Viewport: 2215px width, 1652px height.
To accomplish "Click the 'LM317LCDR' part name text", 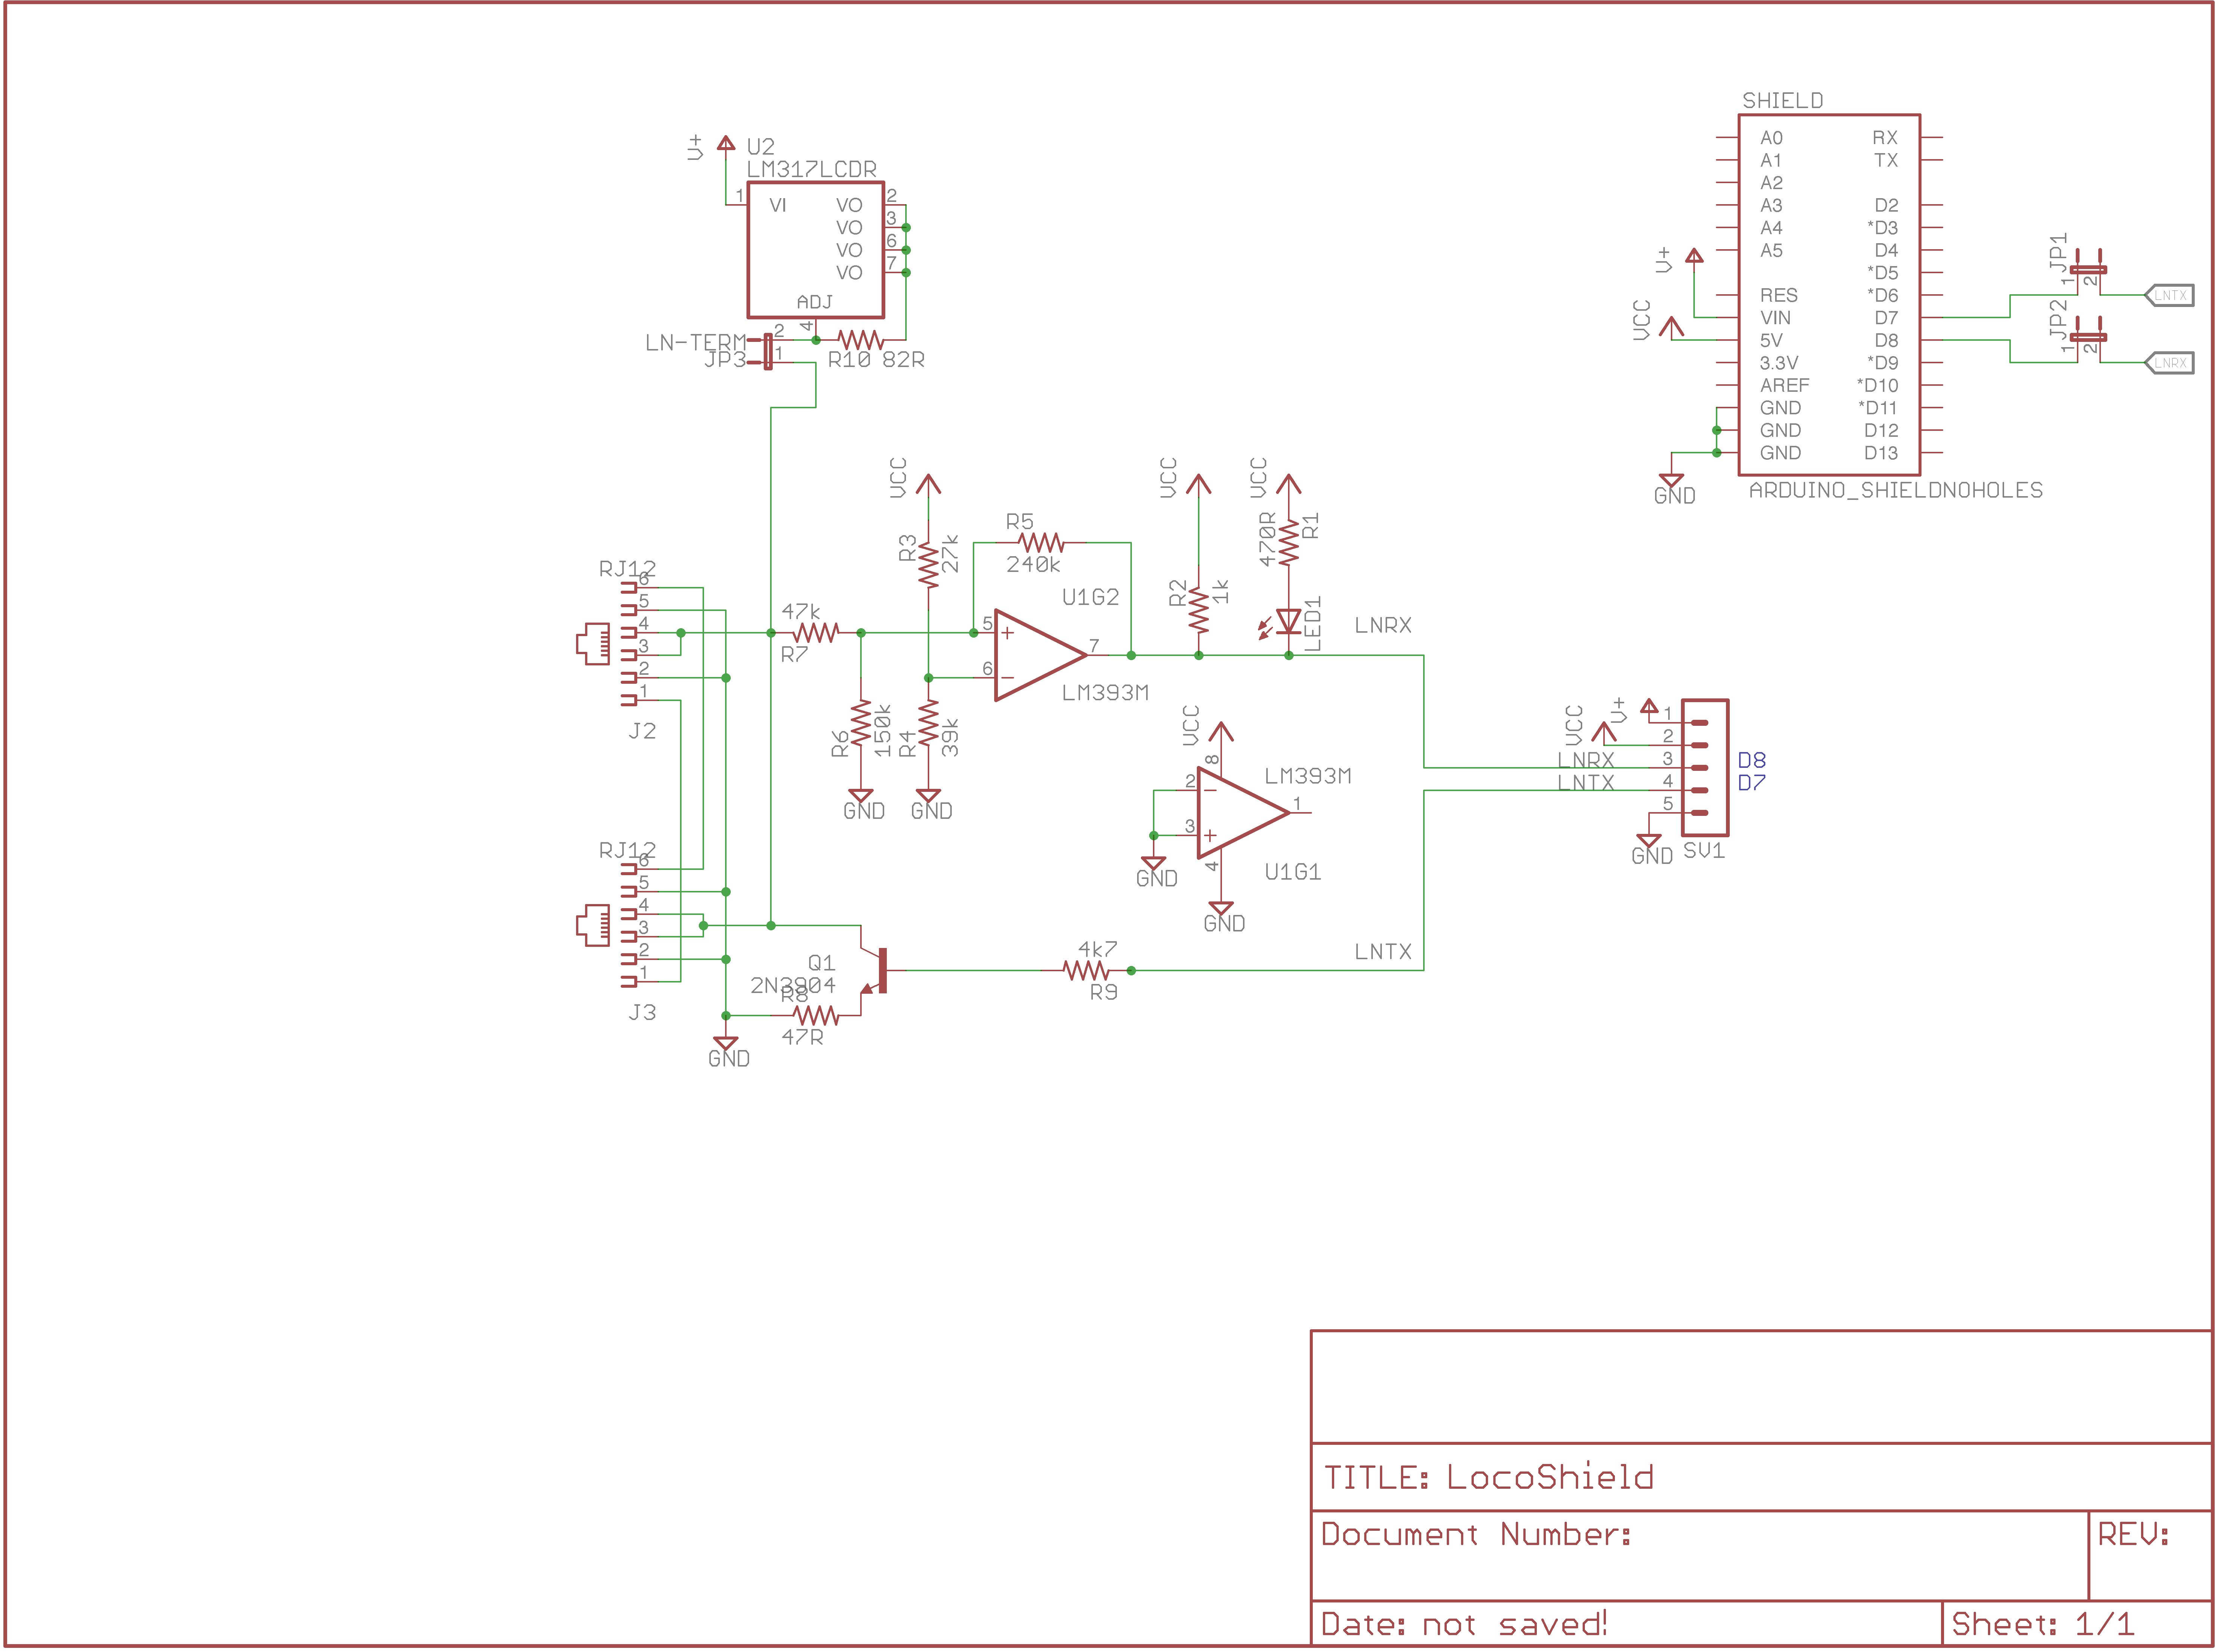I will [812, 169].
